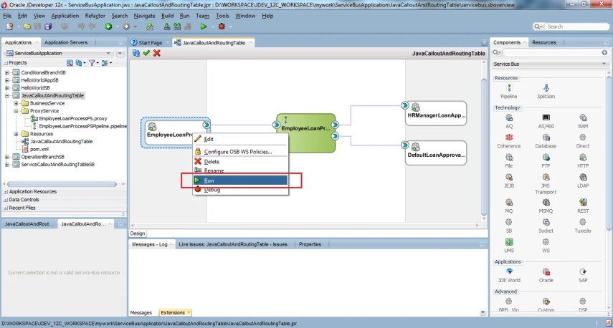Expand the HelloWorldAppSB project

[7, 80]
